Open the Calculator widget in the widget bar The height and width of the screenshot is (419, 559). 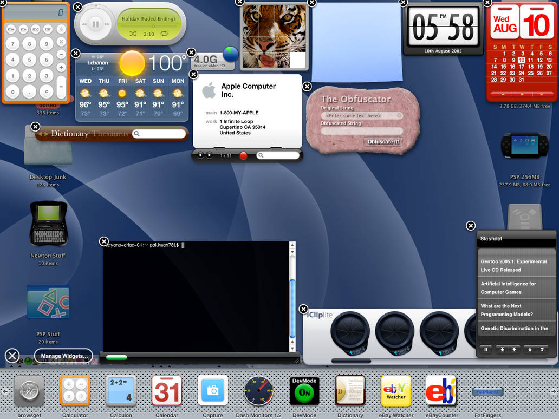pyautogui.click(x=75, y=391)
